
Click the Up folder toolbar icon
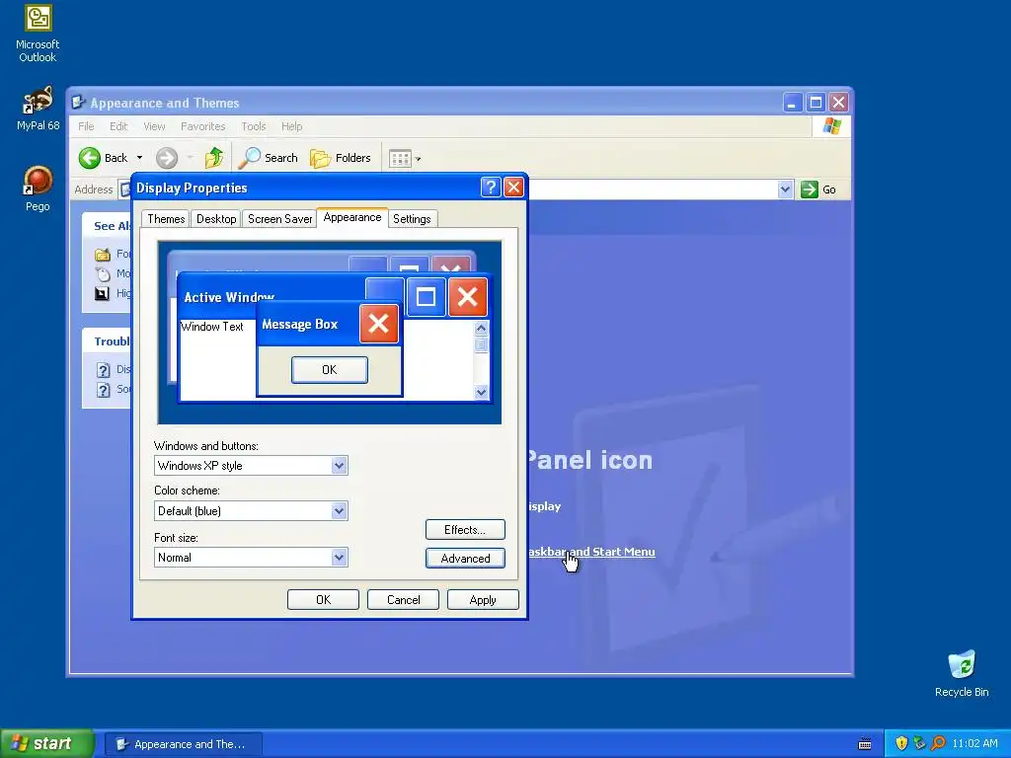point(214,157)
